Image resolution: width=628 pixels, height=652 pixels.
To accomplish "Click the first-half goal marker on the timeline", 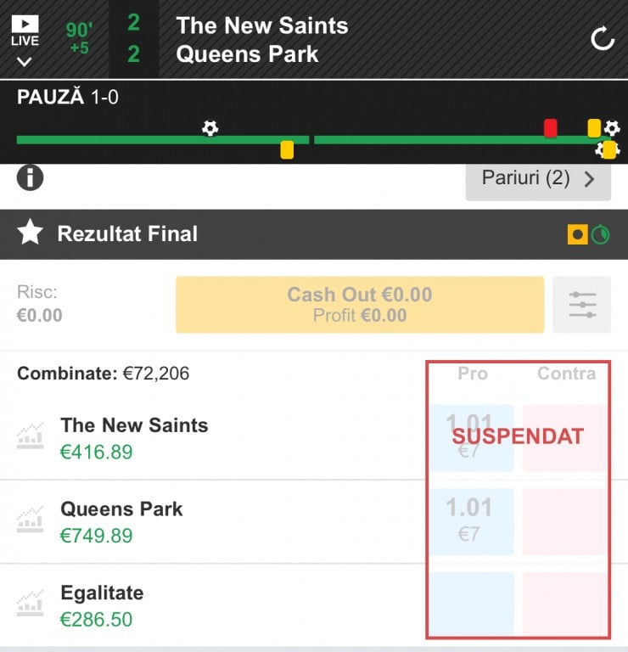I will [210, 128].
